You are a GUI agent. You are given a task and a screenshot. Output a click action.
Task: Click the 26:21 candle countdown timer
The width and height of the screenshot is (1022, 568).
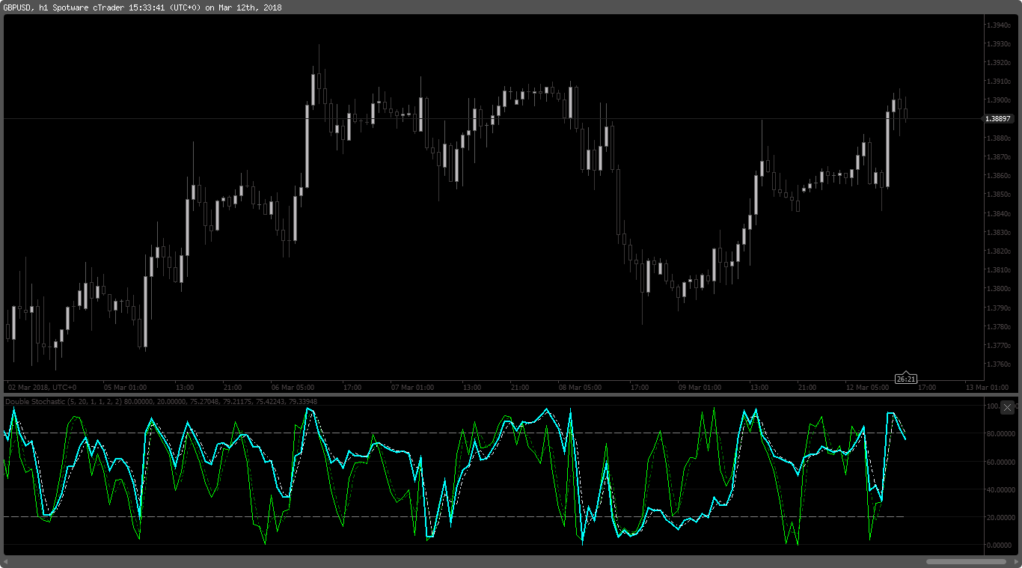906,379
